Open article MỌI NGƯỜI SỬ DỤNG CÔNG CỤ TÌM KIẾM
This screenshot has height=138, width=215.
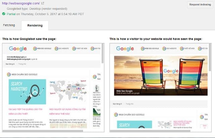coord(68,112)
